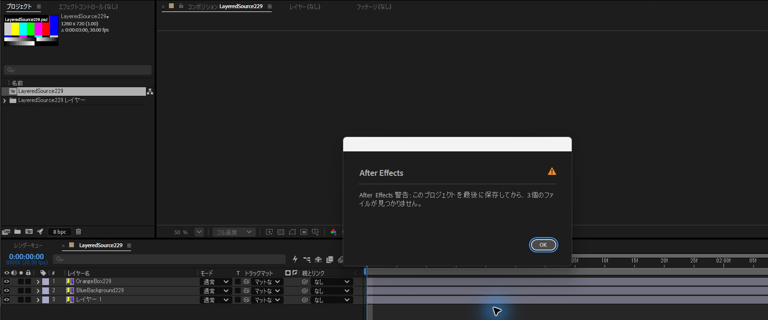Switch to フッテージ (なし) viewer tab
Image resolution: width=768 pixels, height=320 pixels.
pyautogui.click(x=373, y=7)
